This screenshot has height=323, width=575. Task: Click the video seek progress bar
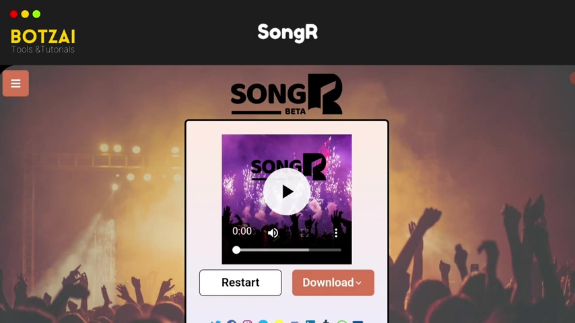287,250
